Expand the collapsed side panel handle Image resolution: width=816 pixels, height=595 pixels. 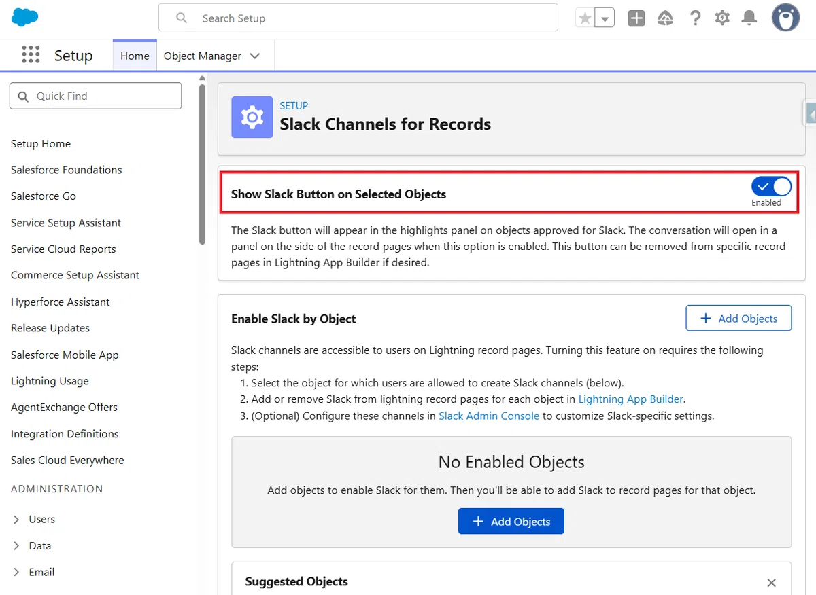811,113
